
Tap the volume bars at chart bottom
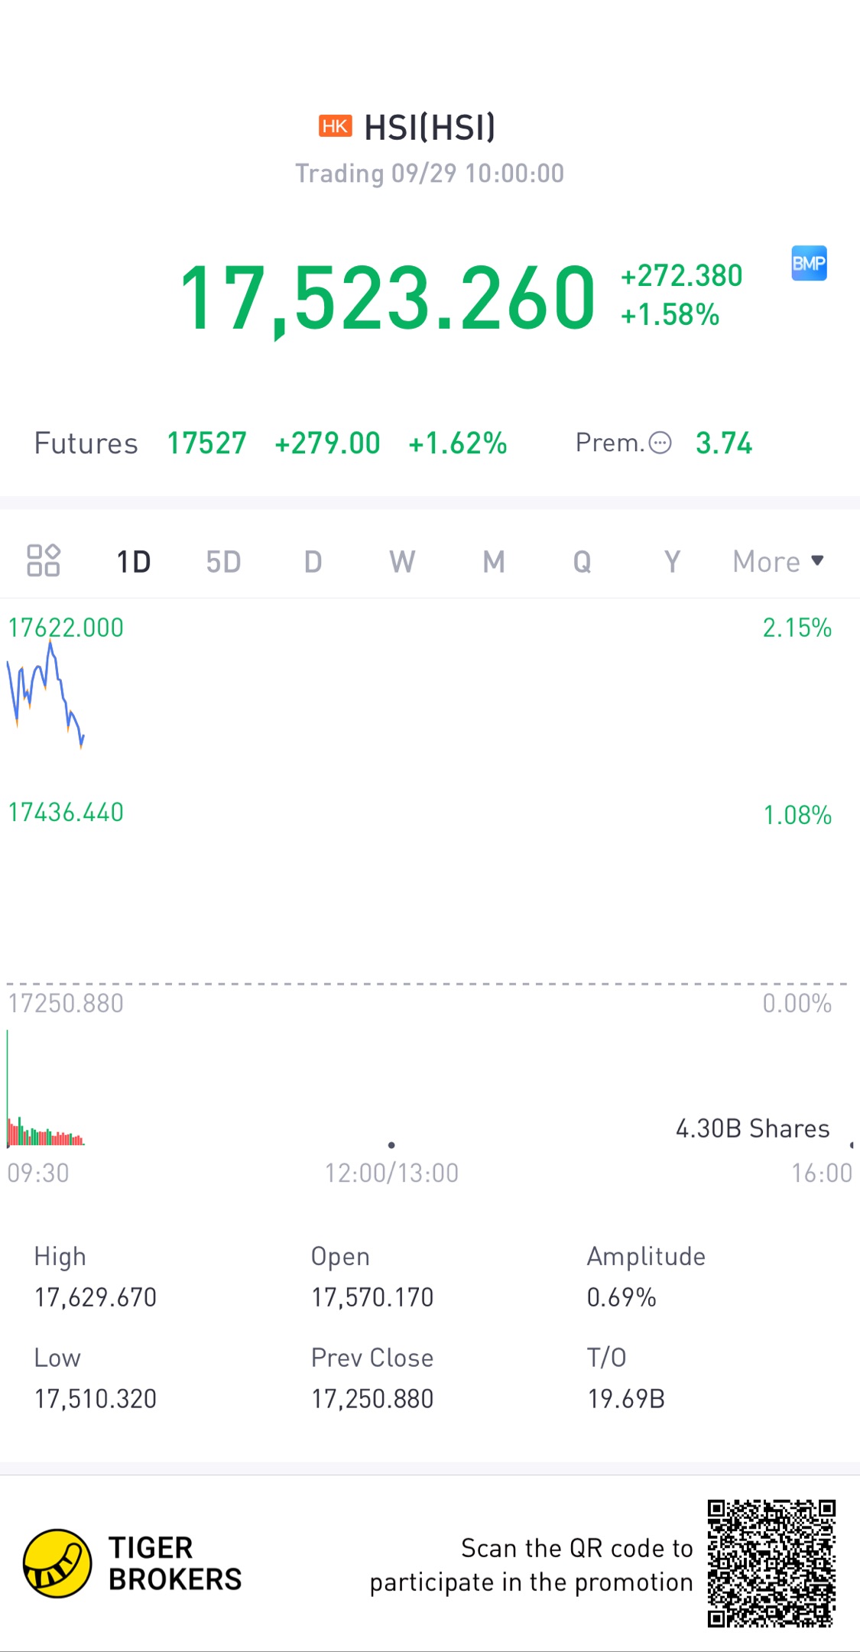click(46, 1133)
